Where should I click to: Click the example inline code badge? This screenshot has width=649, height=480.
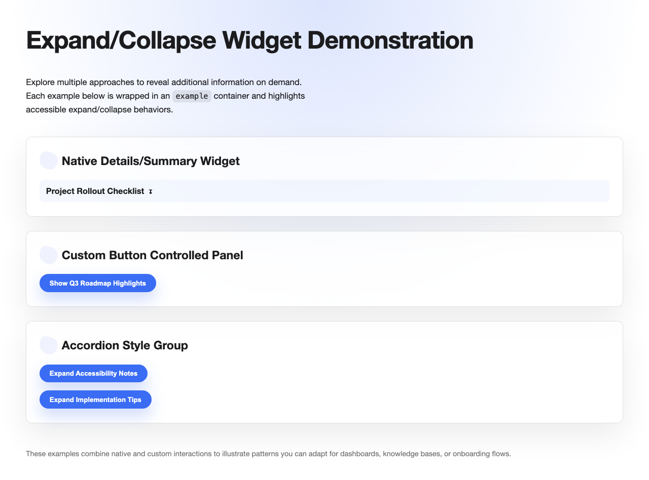tap(192, 96)
